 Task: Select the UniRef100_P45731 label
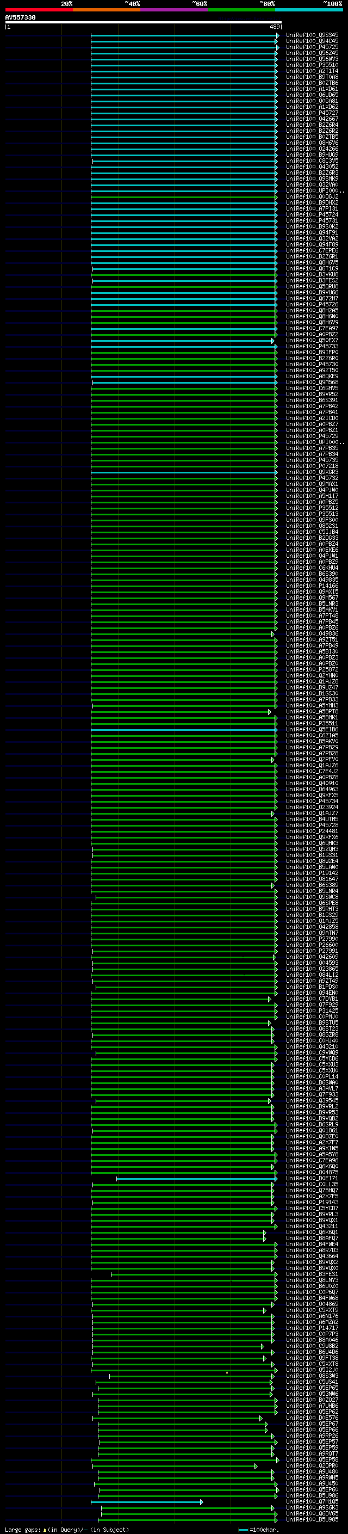pos(312,221)
